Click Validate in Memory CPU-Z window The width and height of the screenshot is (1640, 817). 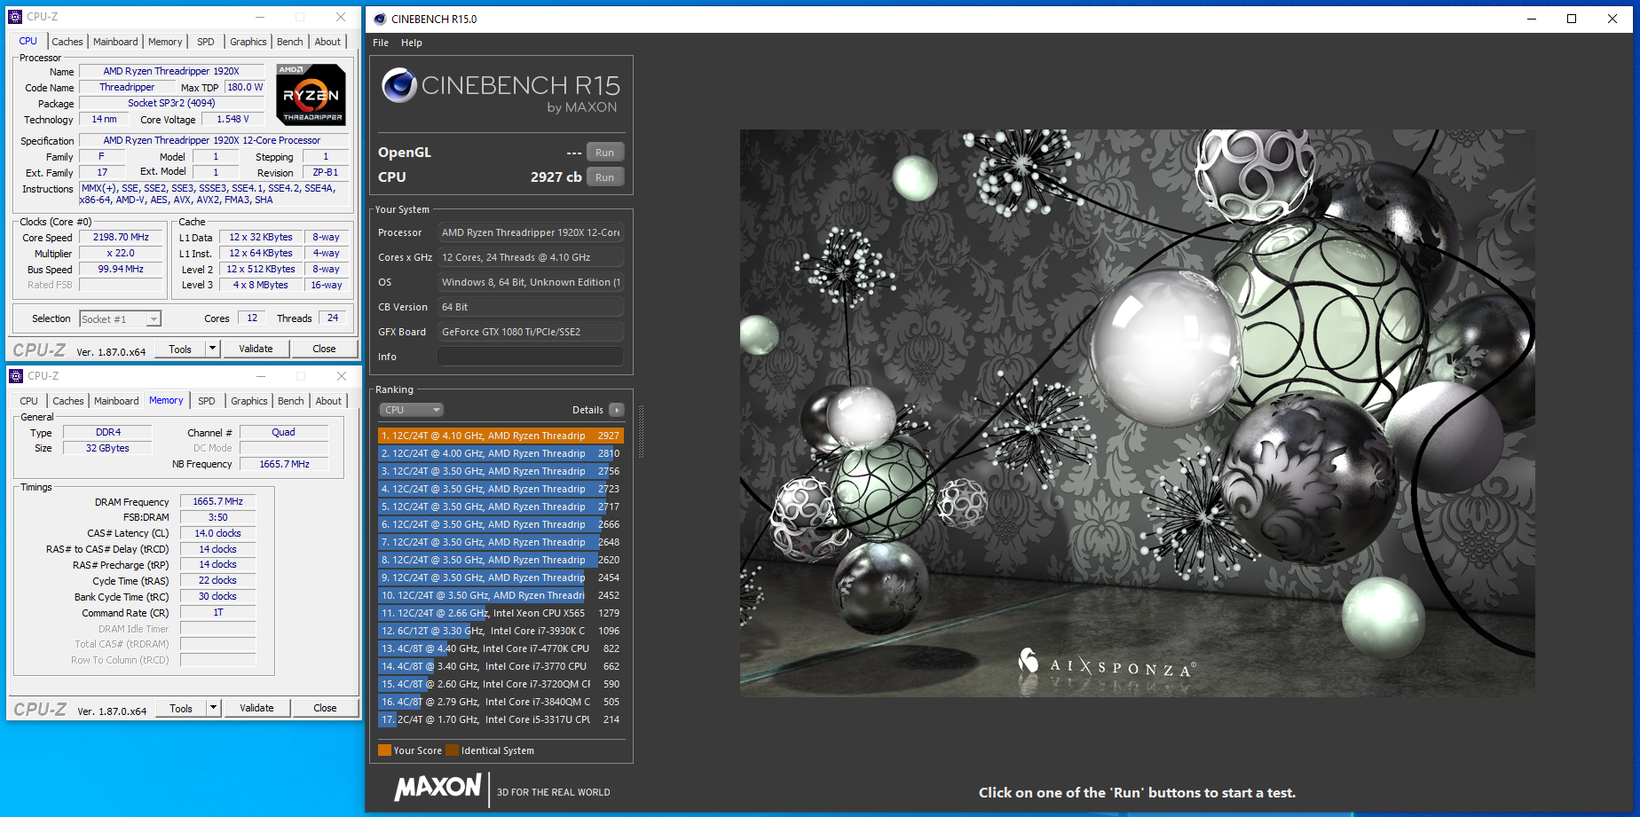coord(256,708)
